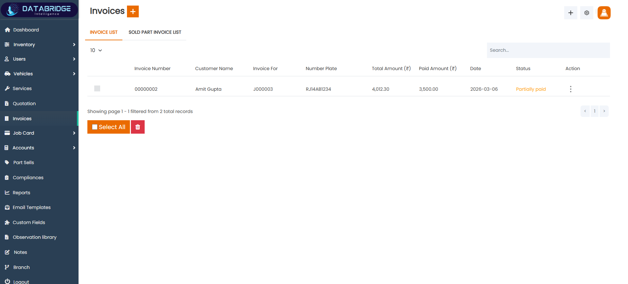This screenshot has height=284, width=628.
Task: Sort by Date column header
Action: pos(475,68)
